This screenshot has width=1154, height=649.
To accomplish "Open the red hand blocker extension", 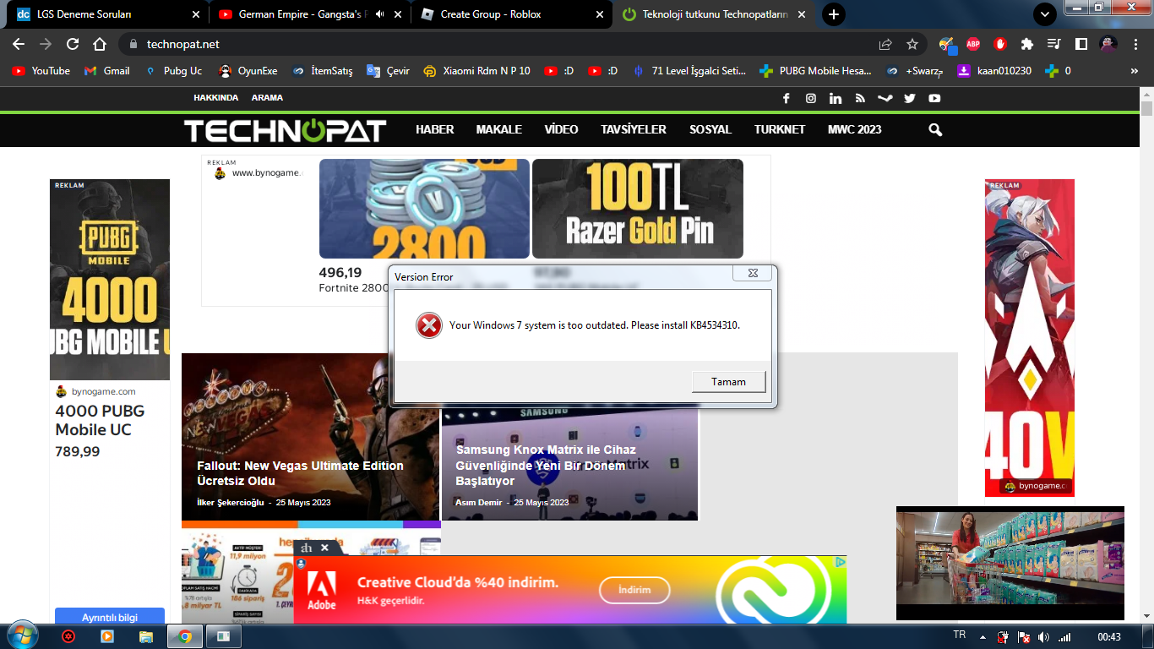I will pyautogui.click(x=1000, y=44).
